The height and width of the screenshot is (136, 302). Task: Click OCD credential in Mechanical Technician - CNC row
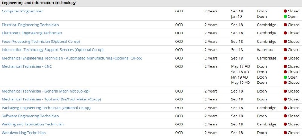click(x=179, y=66)
